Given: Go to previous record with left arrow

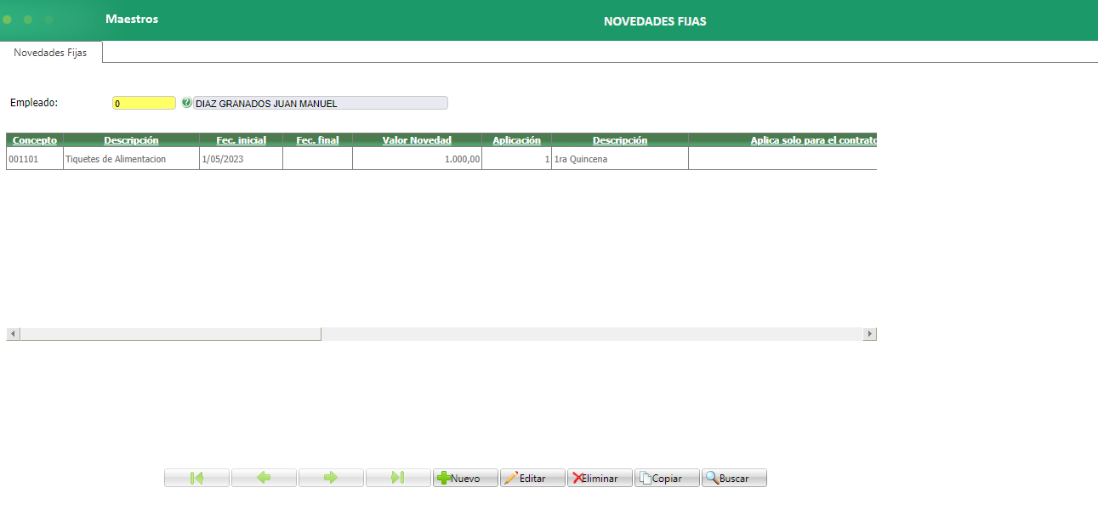Looking at the screenshot, I should (264, 478).
